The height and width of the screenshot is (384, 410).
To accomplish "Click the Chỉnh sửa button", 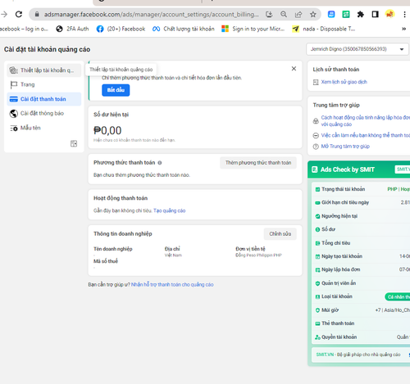I will tap(280, 234).
